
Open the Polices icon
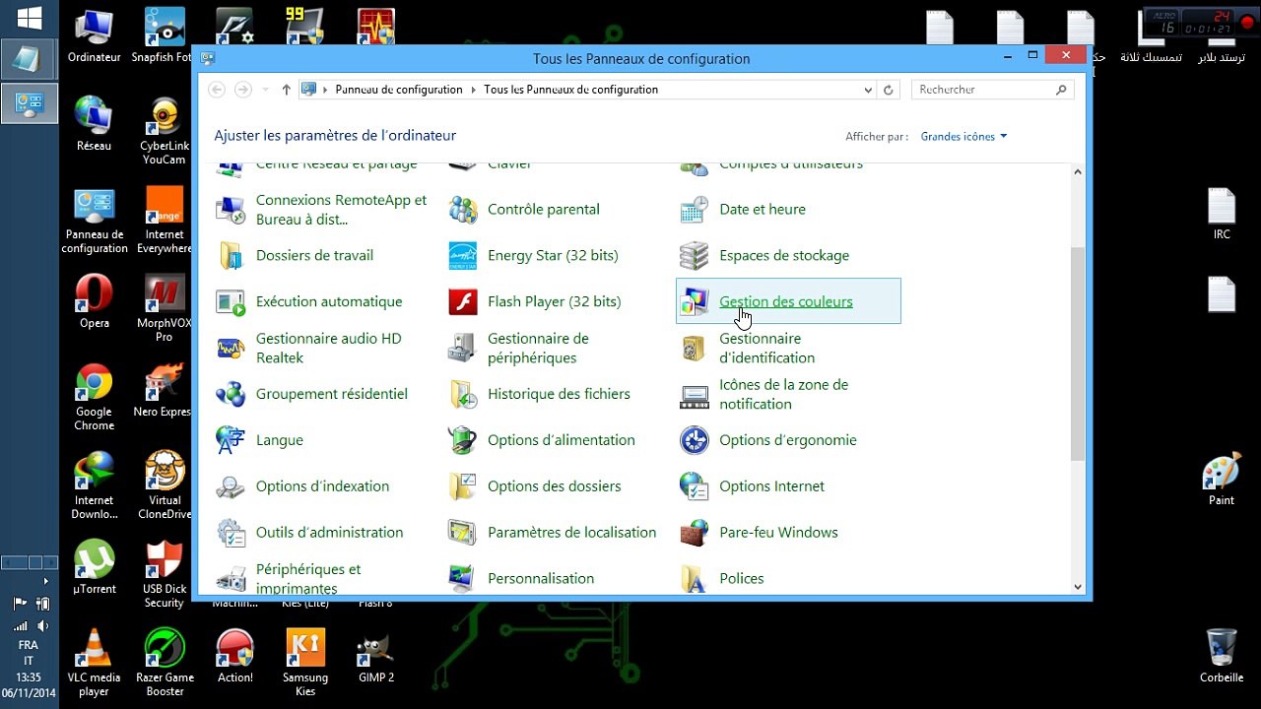pos(695,578)
